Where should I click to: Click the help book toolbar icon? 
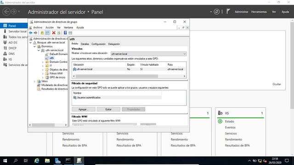point(65,33)
